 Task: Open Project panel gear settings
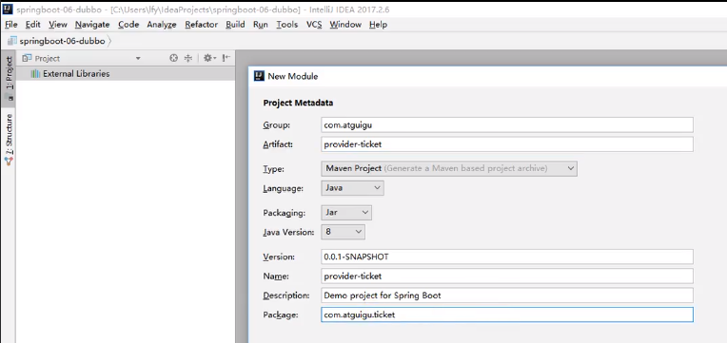pyautogui.click(x=209, y=58)
